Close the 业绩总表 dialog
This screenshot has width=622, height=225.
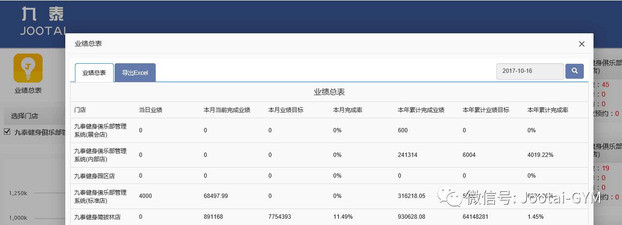tap(582, 44)
